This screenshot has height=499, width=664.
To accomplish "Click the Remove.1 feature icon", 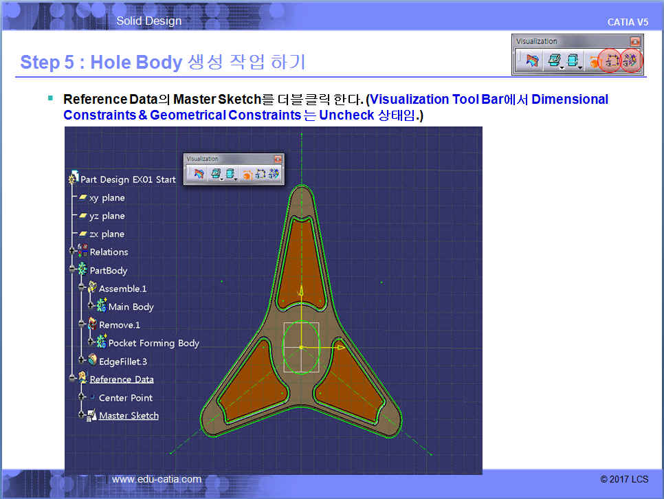I will pyautogui.click(x=91, y=324).
